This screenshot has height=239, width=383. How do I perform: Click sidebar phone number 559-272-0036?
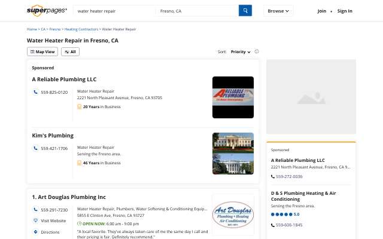coord(289,177)
